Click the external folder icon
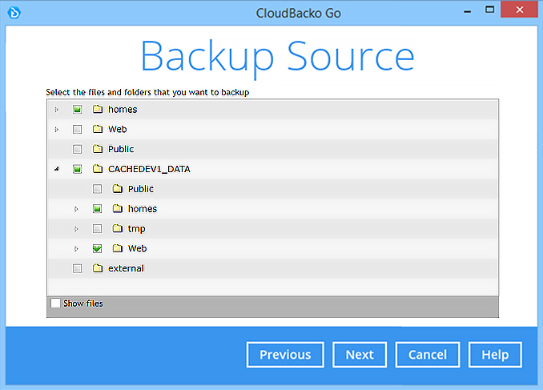Screen dimensions: 543x390 [x=98, y=268]
